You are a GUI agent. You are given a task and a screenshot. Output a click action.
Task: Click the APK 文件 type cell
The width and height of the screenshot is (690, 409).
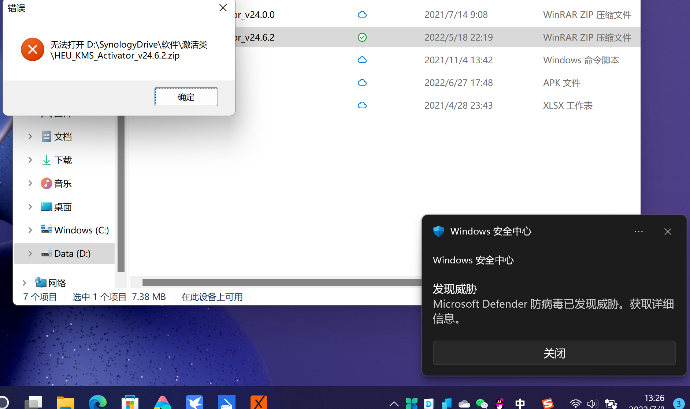tap(562, 83)
